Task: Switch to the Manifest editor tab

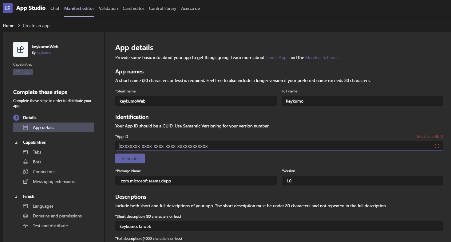Action: point(79,8)
